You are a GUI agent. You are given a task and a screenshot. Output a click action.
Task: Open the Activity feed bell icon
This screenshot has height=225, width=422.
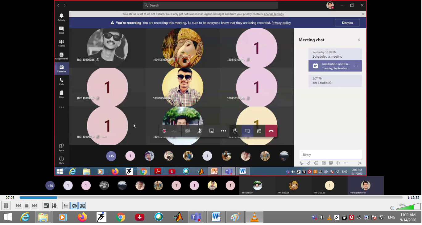pos(61,17)
